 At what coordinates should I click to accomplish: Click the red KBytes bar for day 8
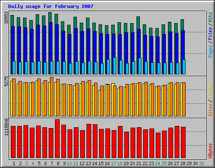click(58, 139)
